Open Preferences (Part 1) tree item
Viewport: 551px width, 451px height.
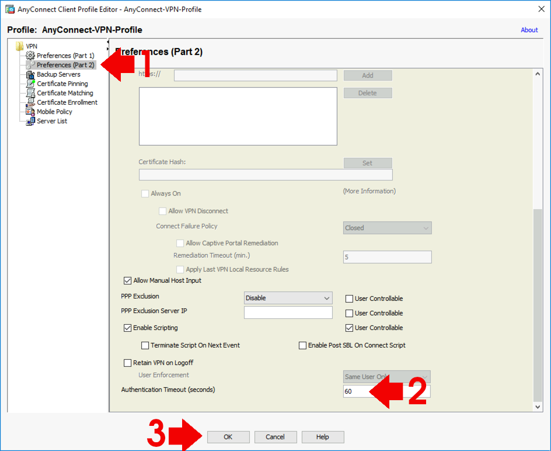click(x=65, y=55)
